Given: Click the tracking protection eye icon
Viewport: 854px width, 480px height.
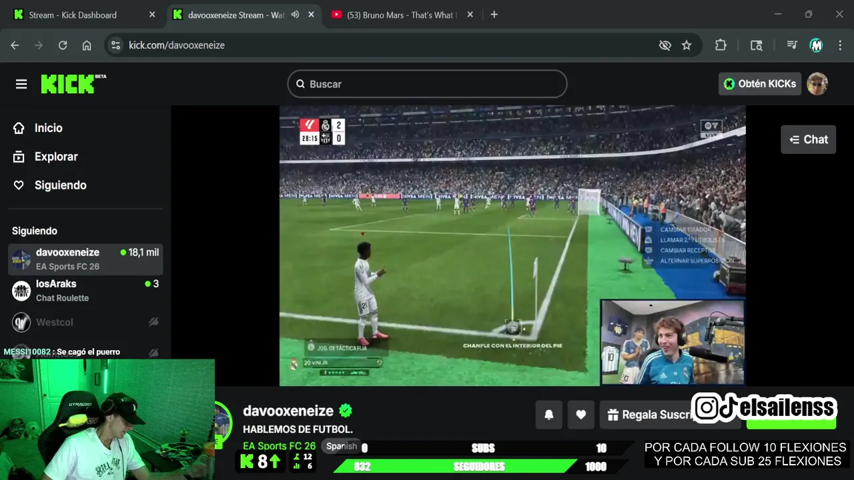Looking at the screenshot, I should click(665, 45).
